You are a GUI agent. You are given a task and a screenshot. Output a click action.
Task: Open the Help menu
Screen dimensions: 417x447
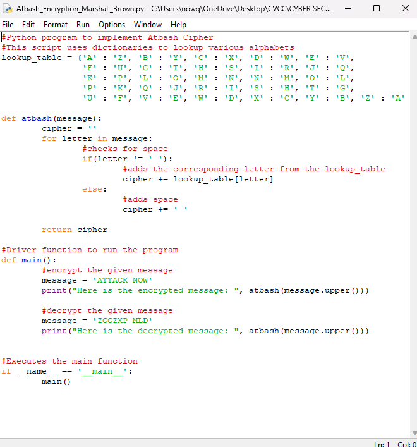[178, 25]
